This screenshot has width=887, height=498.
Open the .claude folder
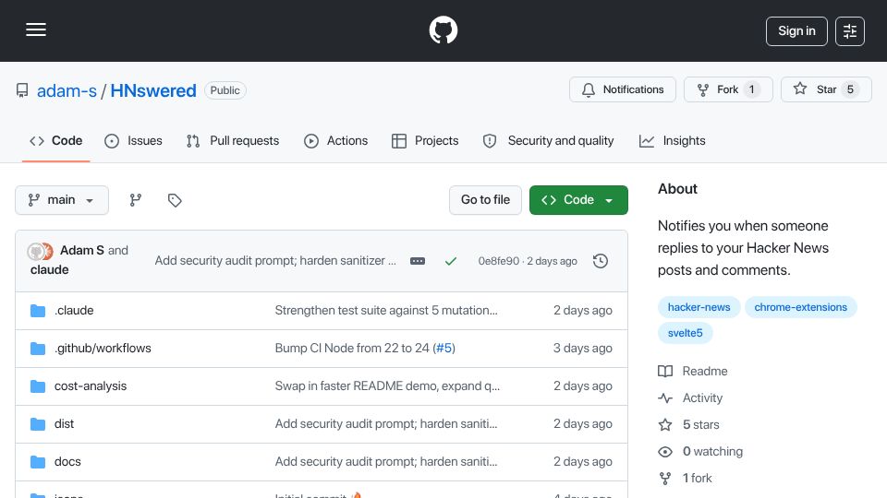[x=74, y=311]
